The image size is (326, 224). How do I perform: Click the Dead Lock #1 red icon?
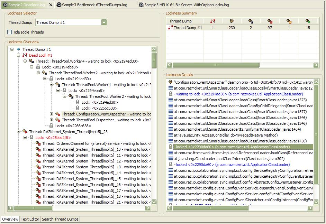pyautogui.click(x=25, y=55)
